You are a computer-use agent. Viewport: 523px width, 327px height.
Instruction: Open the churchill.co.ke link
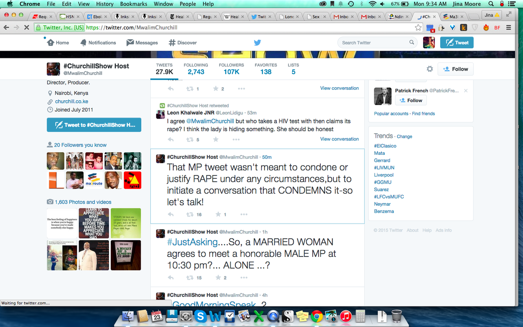[x=71, y=102]
